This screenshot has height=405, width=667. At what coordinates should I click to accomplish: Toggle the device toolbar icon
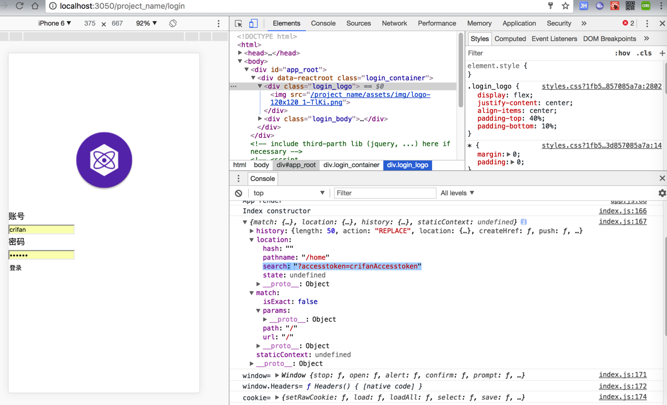click(253, 24)
